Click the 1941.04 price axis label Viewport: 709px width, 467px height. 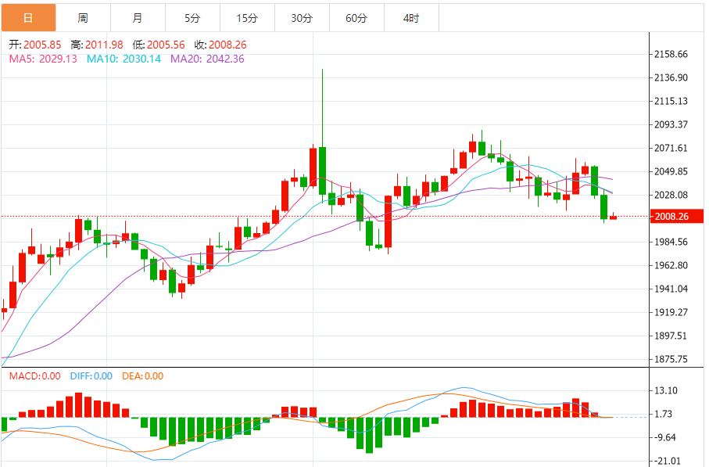tap(671, 289)
